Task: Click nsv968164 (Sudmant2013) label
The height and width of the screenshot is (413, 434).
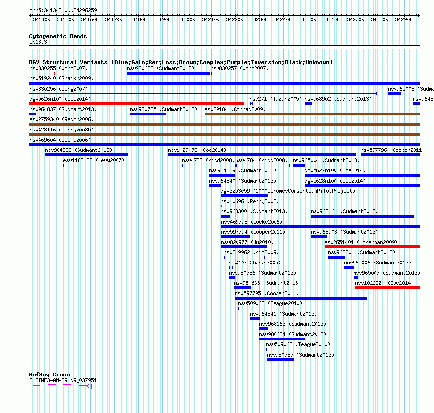Action: (344, 211)
